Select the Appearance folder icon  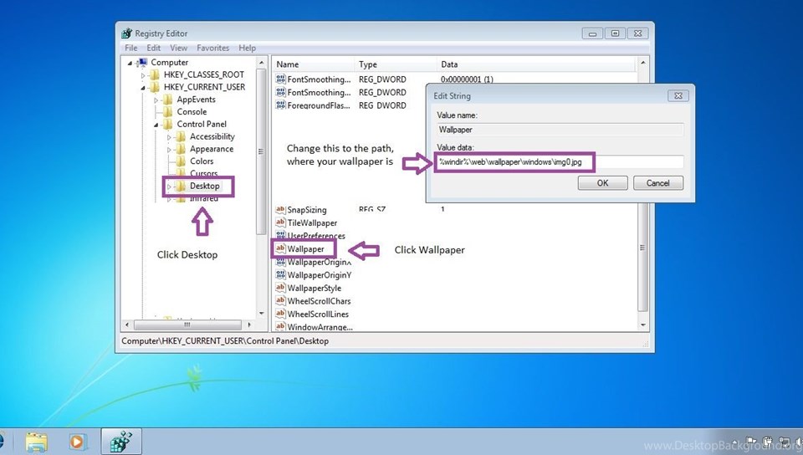(181, 149)
